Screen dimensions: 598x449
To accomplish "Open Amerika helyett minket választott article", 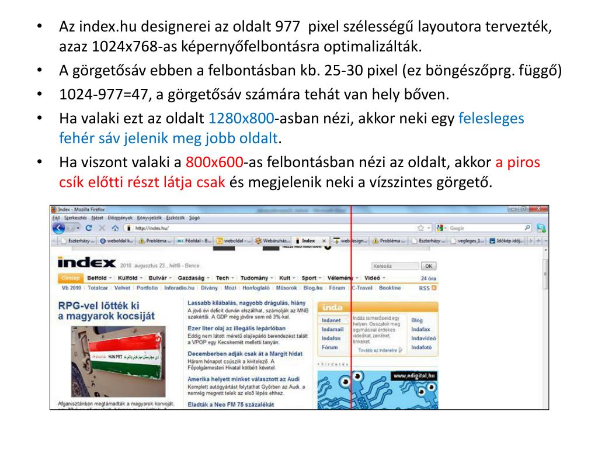I will click(x=244, y=379).
